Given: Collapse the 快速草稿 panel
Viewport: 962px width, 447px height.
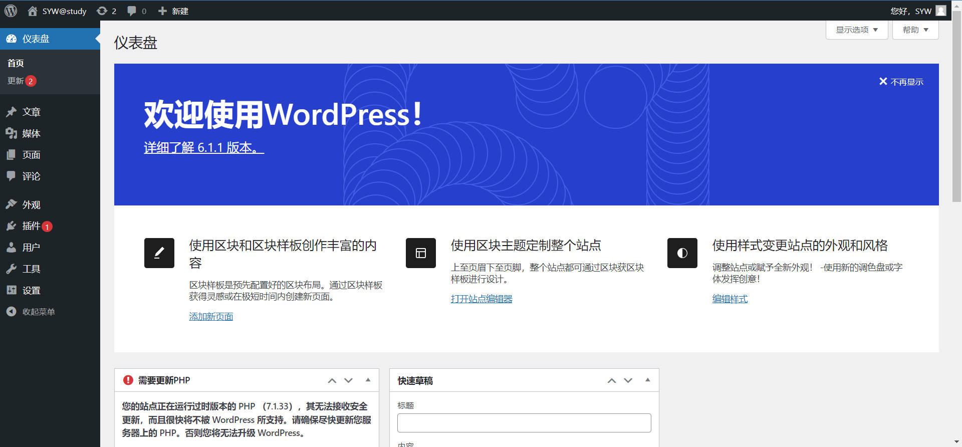Looking at the screenshot, I should pos(647,380).
